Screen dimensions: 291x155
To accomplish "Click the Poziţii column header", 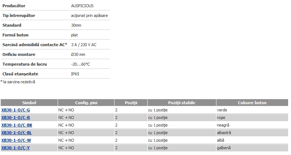I will point(131,103).
